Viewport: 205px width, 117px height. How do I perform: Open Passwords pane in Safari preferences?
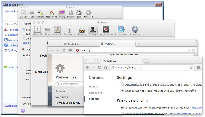click(x=69, y=30)
